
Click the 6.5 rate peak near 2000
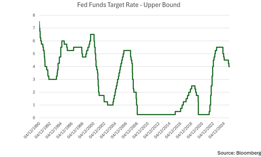point(92,34)
